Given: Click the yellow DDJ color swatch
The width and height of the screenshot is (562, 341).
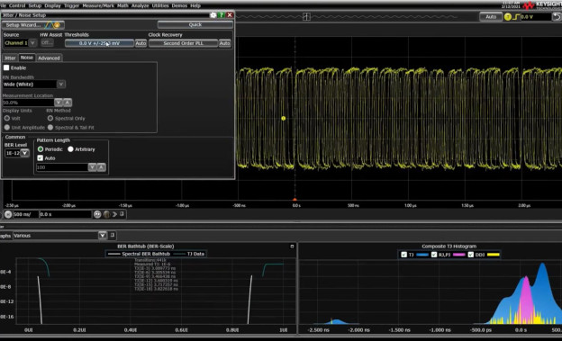Looking at the screenshot, I should [494, 255].
